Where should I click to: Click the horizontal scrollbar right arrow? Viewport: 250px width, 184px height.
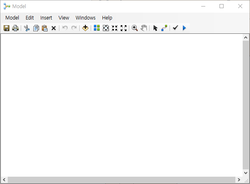[239, 180]
